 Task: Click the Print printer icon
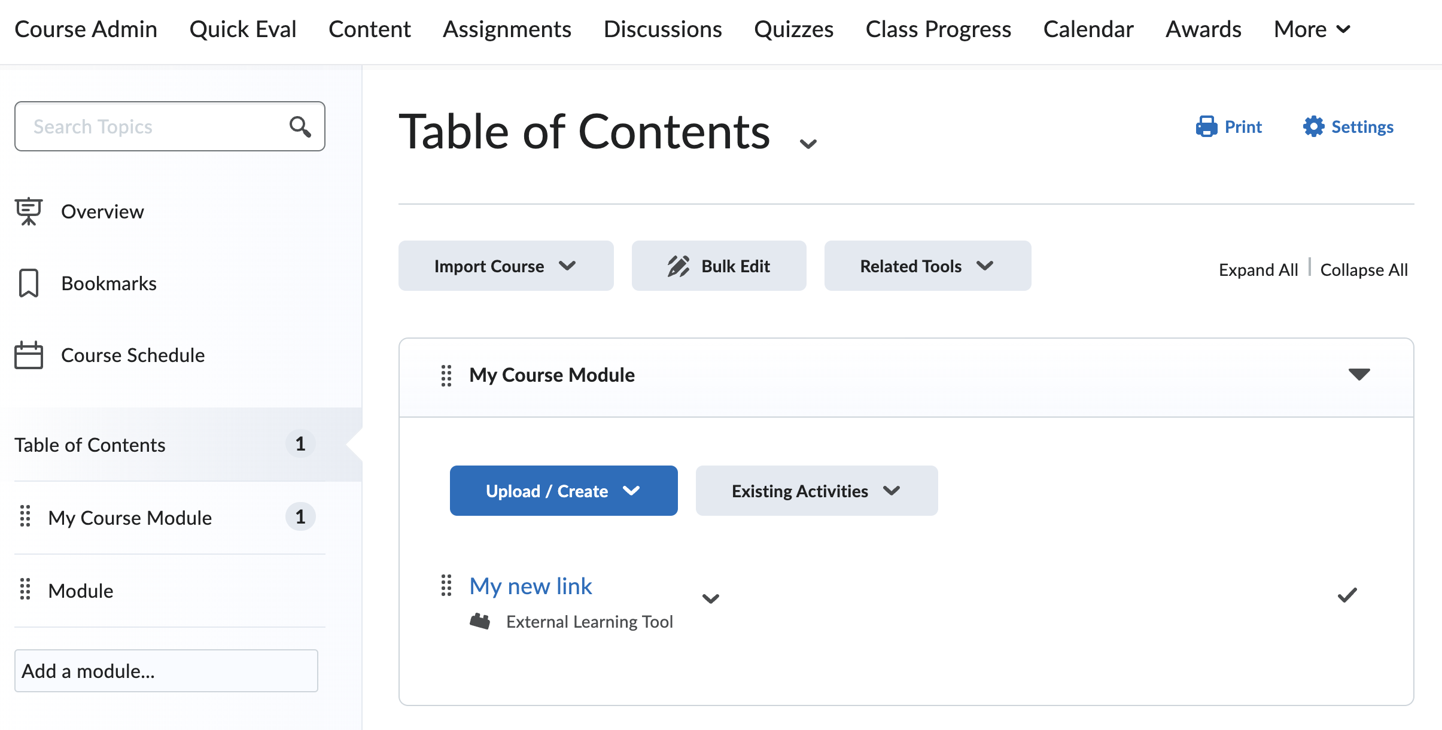click(1206, 127)
